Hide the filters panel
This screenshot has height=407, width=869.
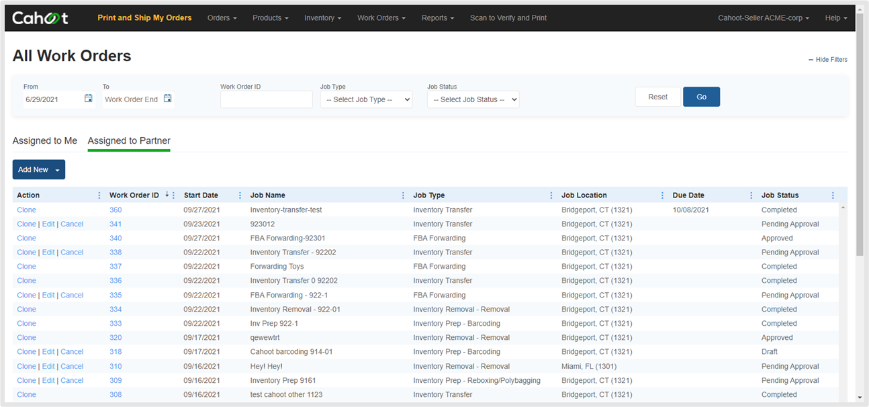[x=828, y=60]
